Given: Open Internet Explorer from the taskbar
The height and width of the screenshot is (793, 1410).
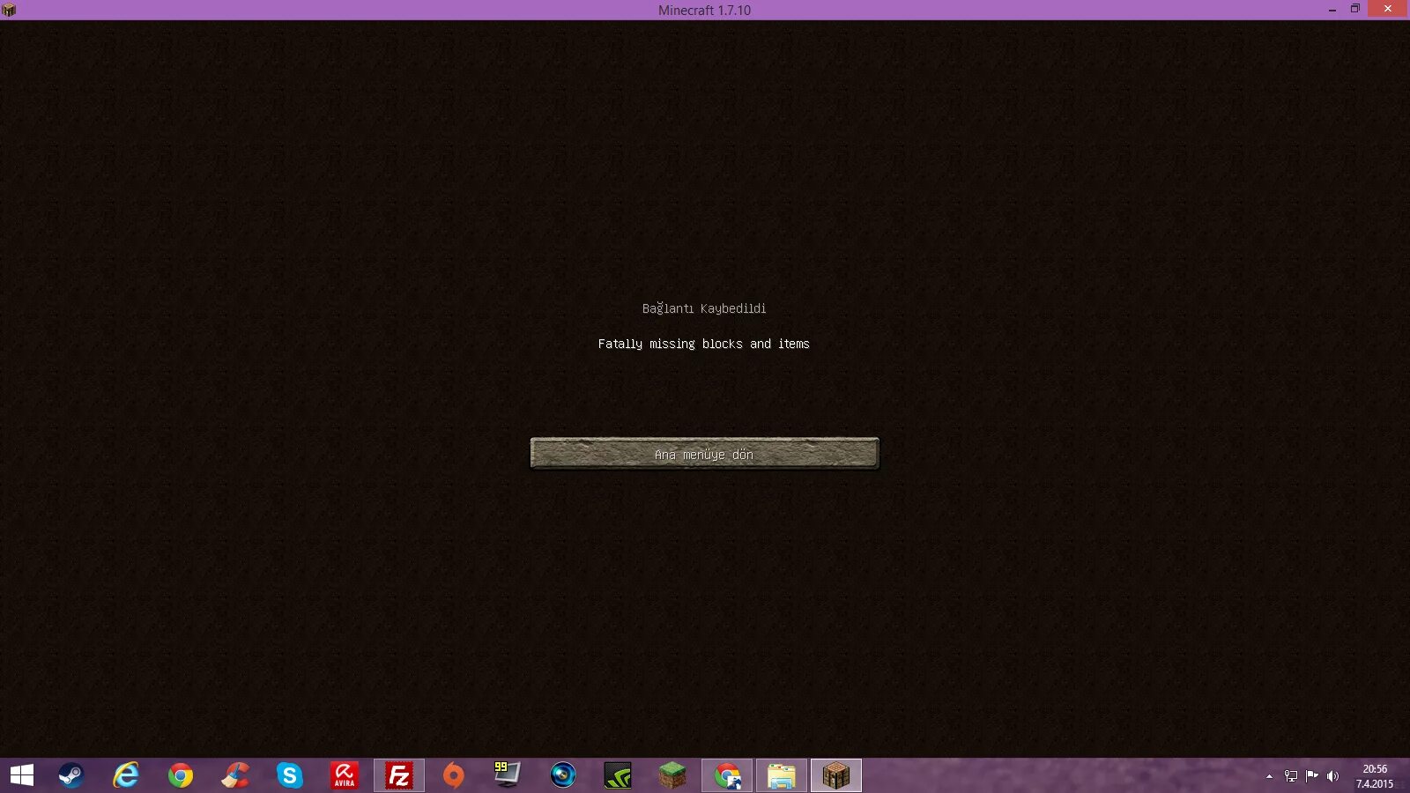Looking at the screenshot, I should tap(126, 775).
